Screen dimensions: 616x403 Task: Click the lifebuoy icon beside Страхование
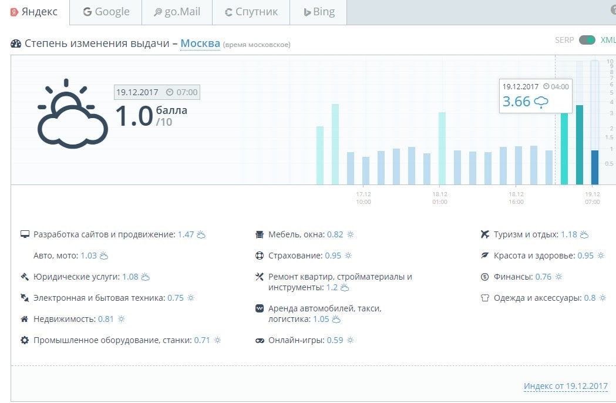(x=260, y=256)
